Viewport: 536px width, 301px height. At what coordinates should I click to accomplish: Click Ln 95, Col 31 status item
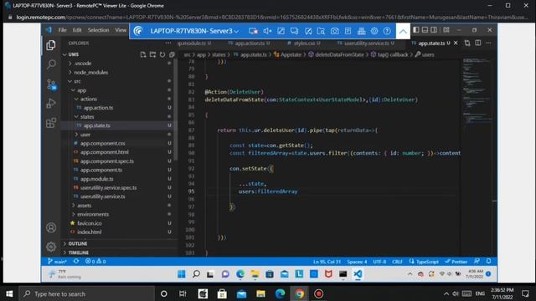[x=327, y=262]
